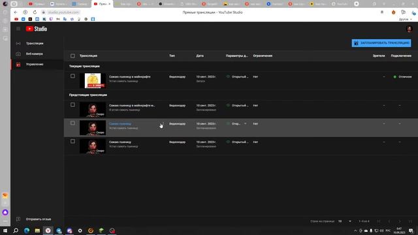This screenshot has width=418, height=235.
Task: Open Settings gear on the taskbar
Action: coord(80,230)
